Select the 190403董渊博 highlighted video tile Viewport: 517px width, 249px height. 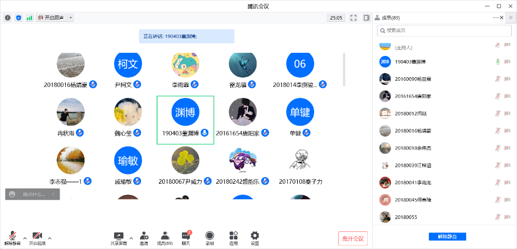click(x=185, y=120)
